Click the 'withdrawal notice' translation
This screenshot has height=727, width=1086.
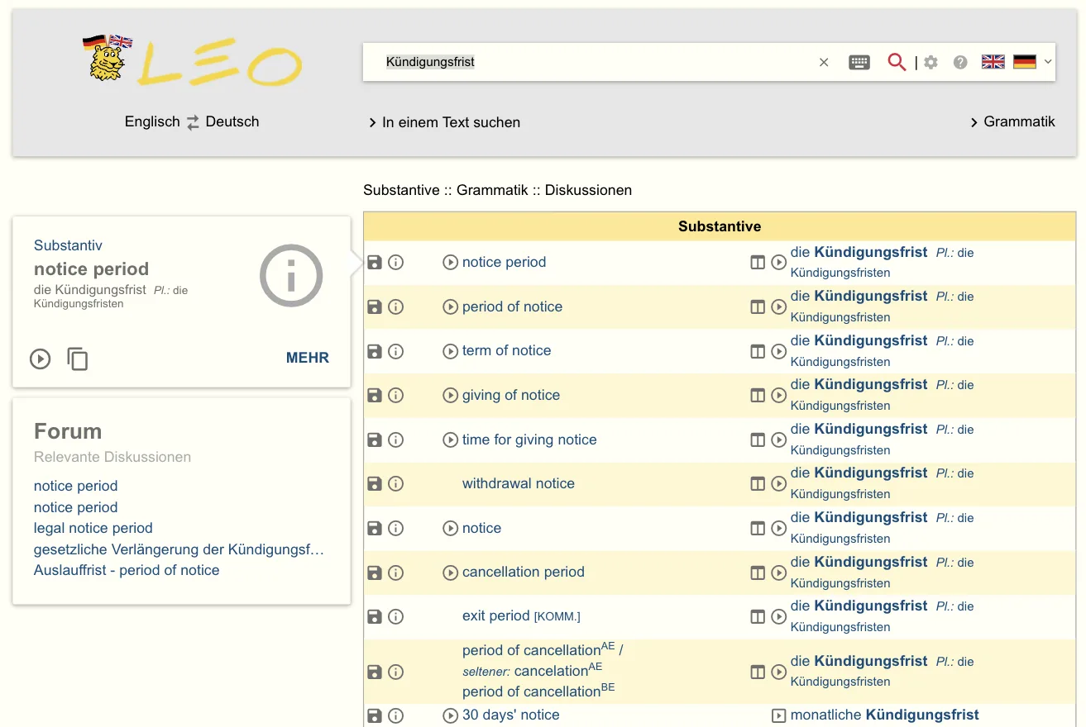coord(519,483)
